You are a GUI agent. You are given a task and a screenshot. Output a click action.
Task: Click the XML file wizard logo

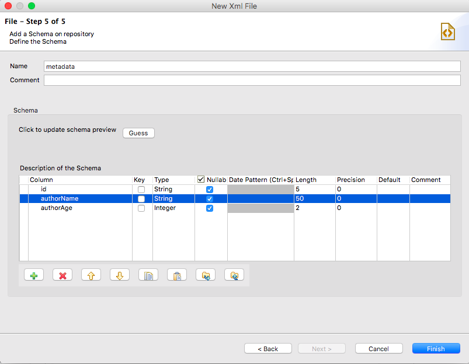coord(447,32)
